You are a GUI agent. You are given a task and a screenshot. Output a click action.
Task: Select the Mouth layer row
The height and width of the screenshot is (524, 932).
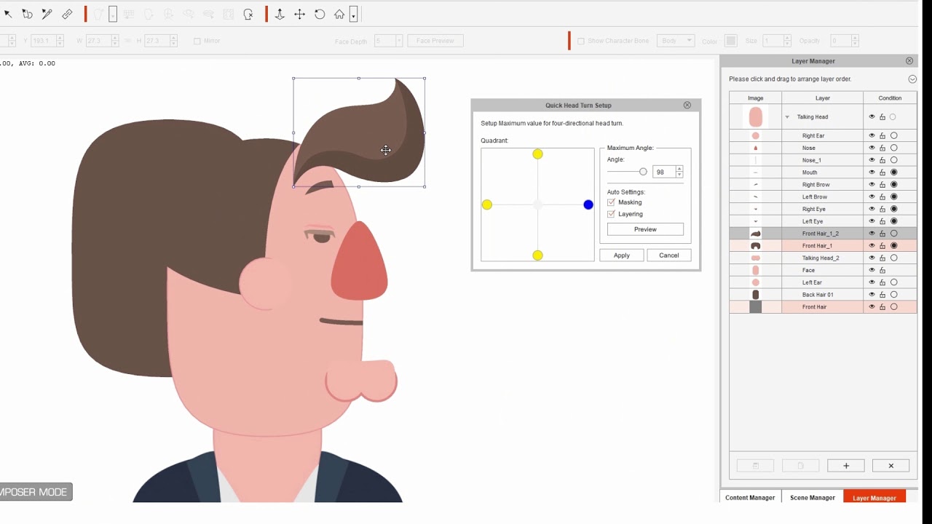click(823, 172)
